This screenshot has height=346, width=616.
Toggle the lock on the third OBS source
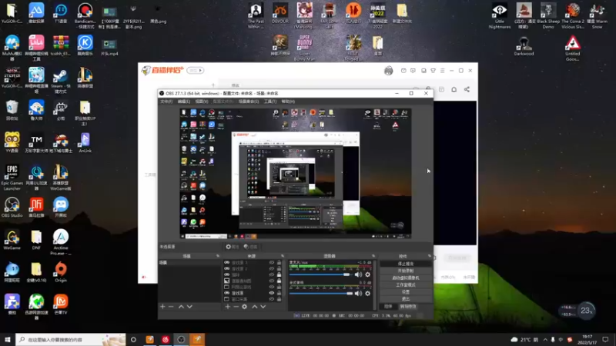279,274
